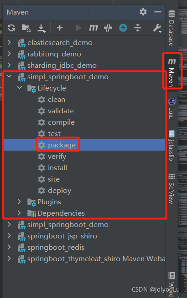Open Maven panel gear options

pyautogui.click(x=143, y=12)
